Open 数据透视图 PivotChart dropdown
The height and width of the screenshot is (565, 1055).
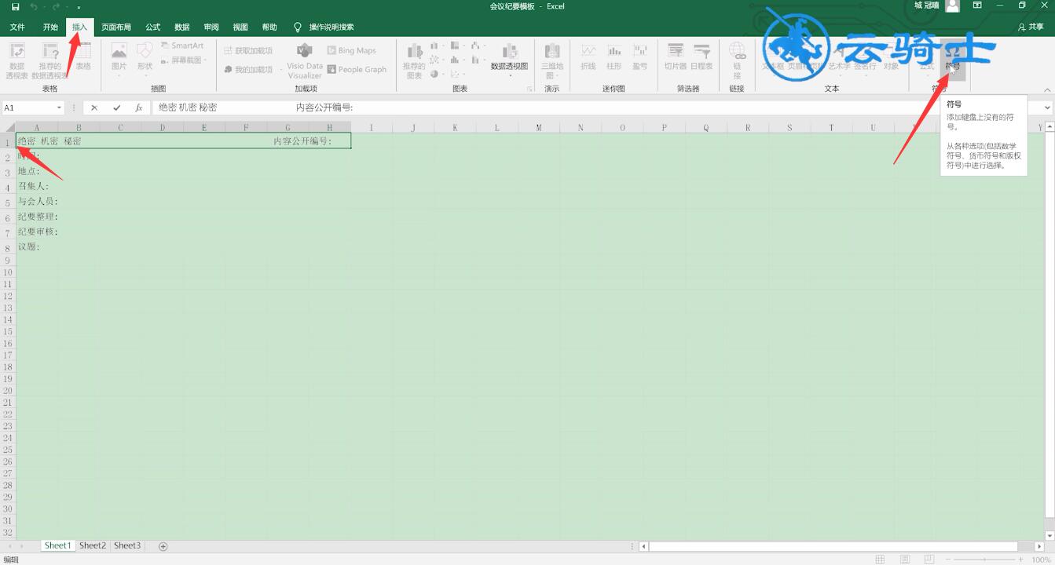tap(509, 61)
